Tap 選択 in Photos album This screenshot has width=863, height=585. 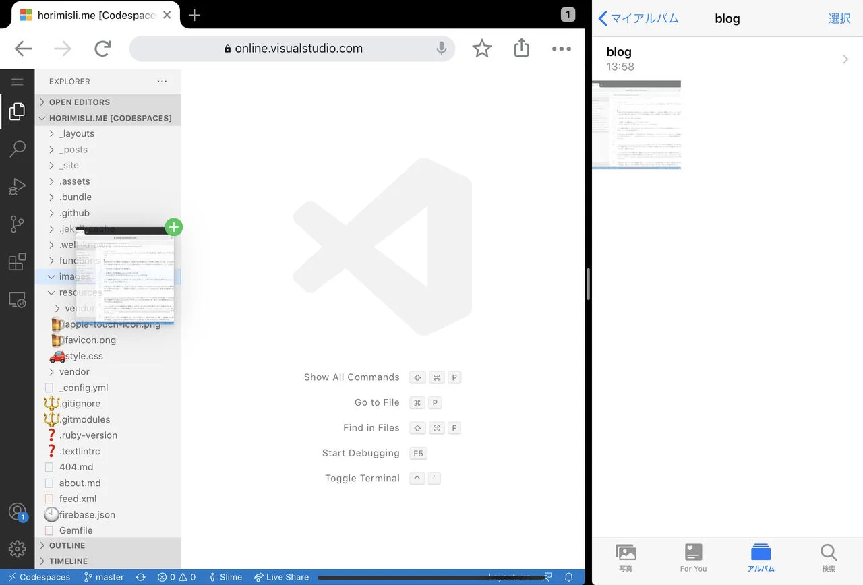(839, 18)
